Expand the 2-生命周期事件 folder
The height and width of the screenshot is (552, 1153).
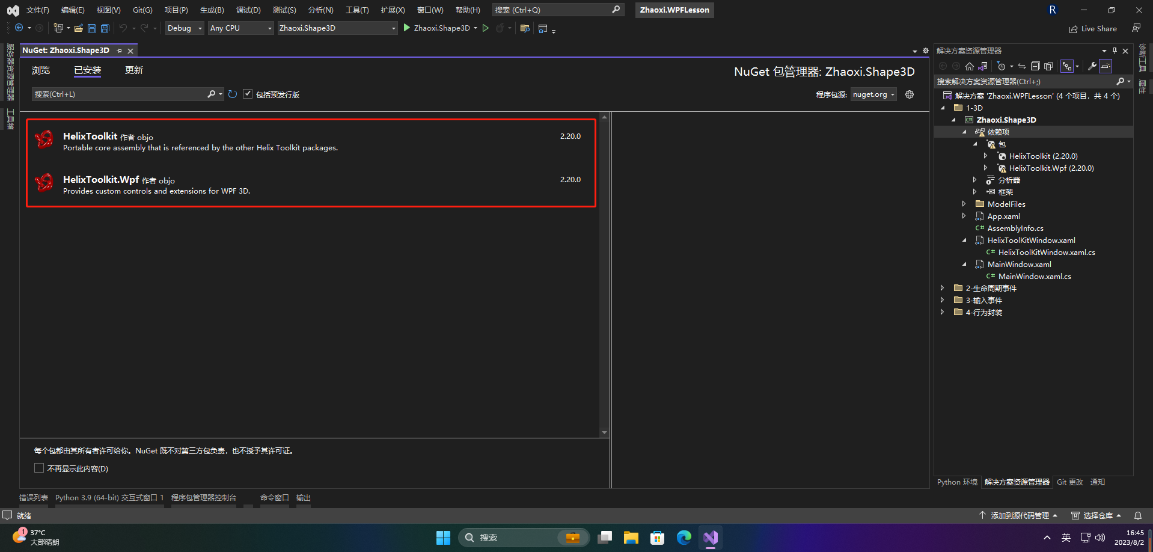tap(943, 288)
